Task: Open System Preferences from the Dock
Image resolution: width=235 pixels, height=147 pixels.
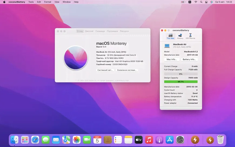Action: point(180,140)
